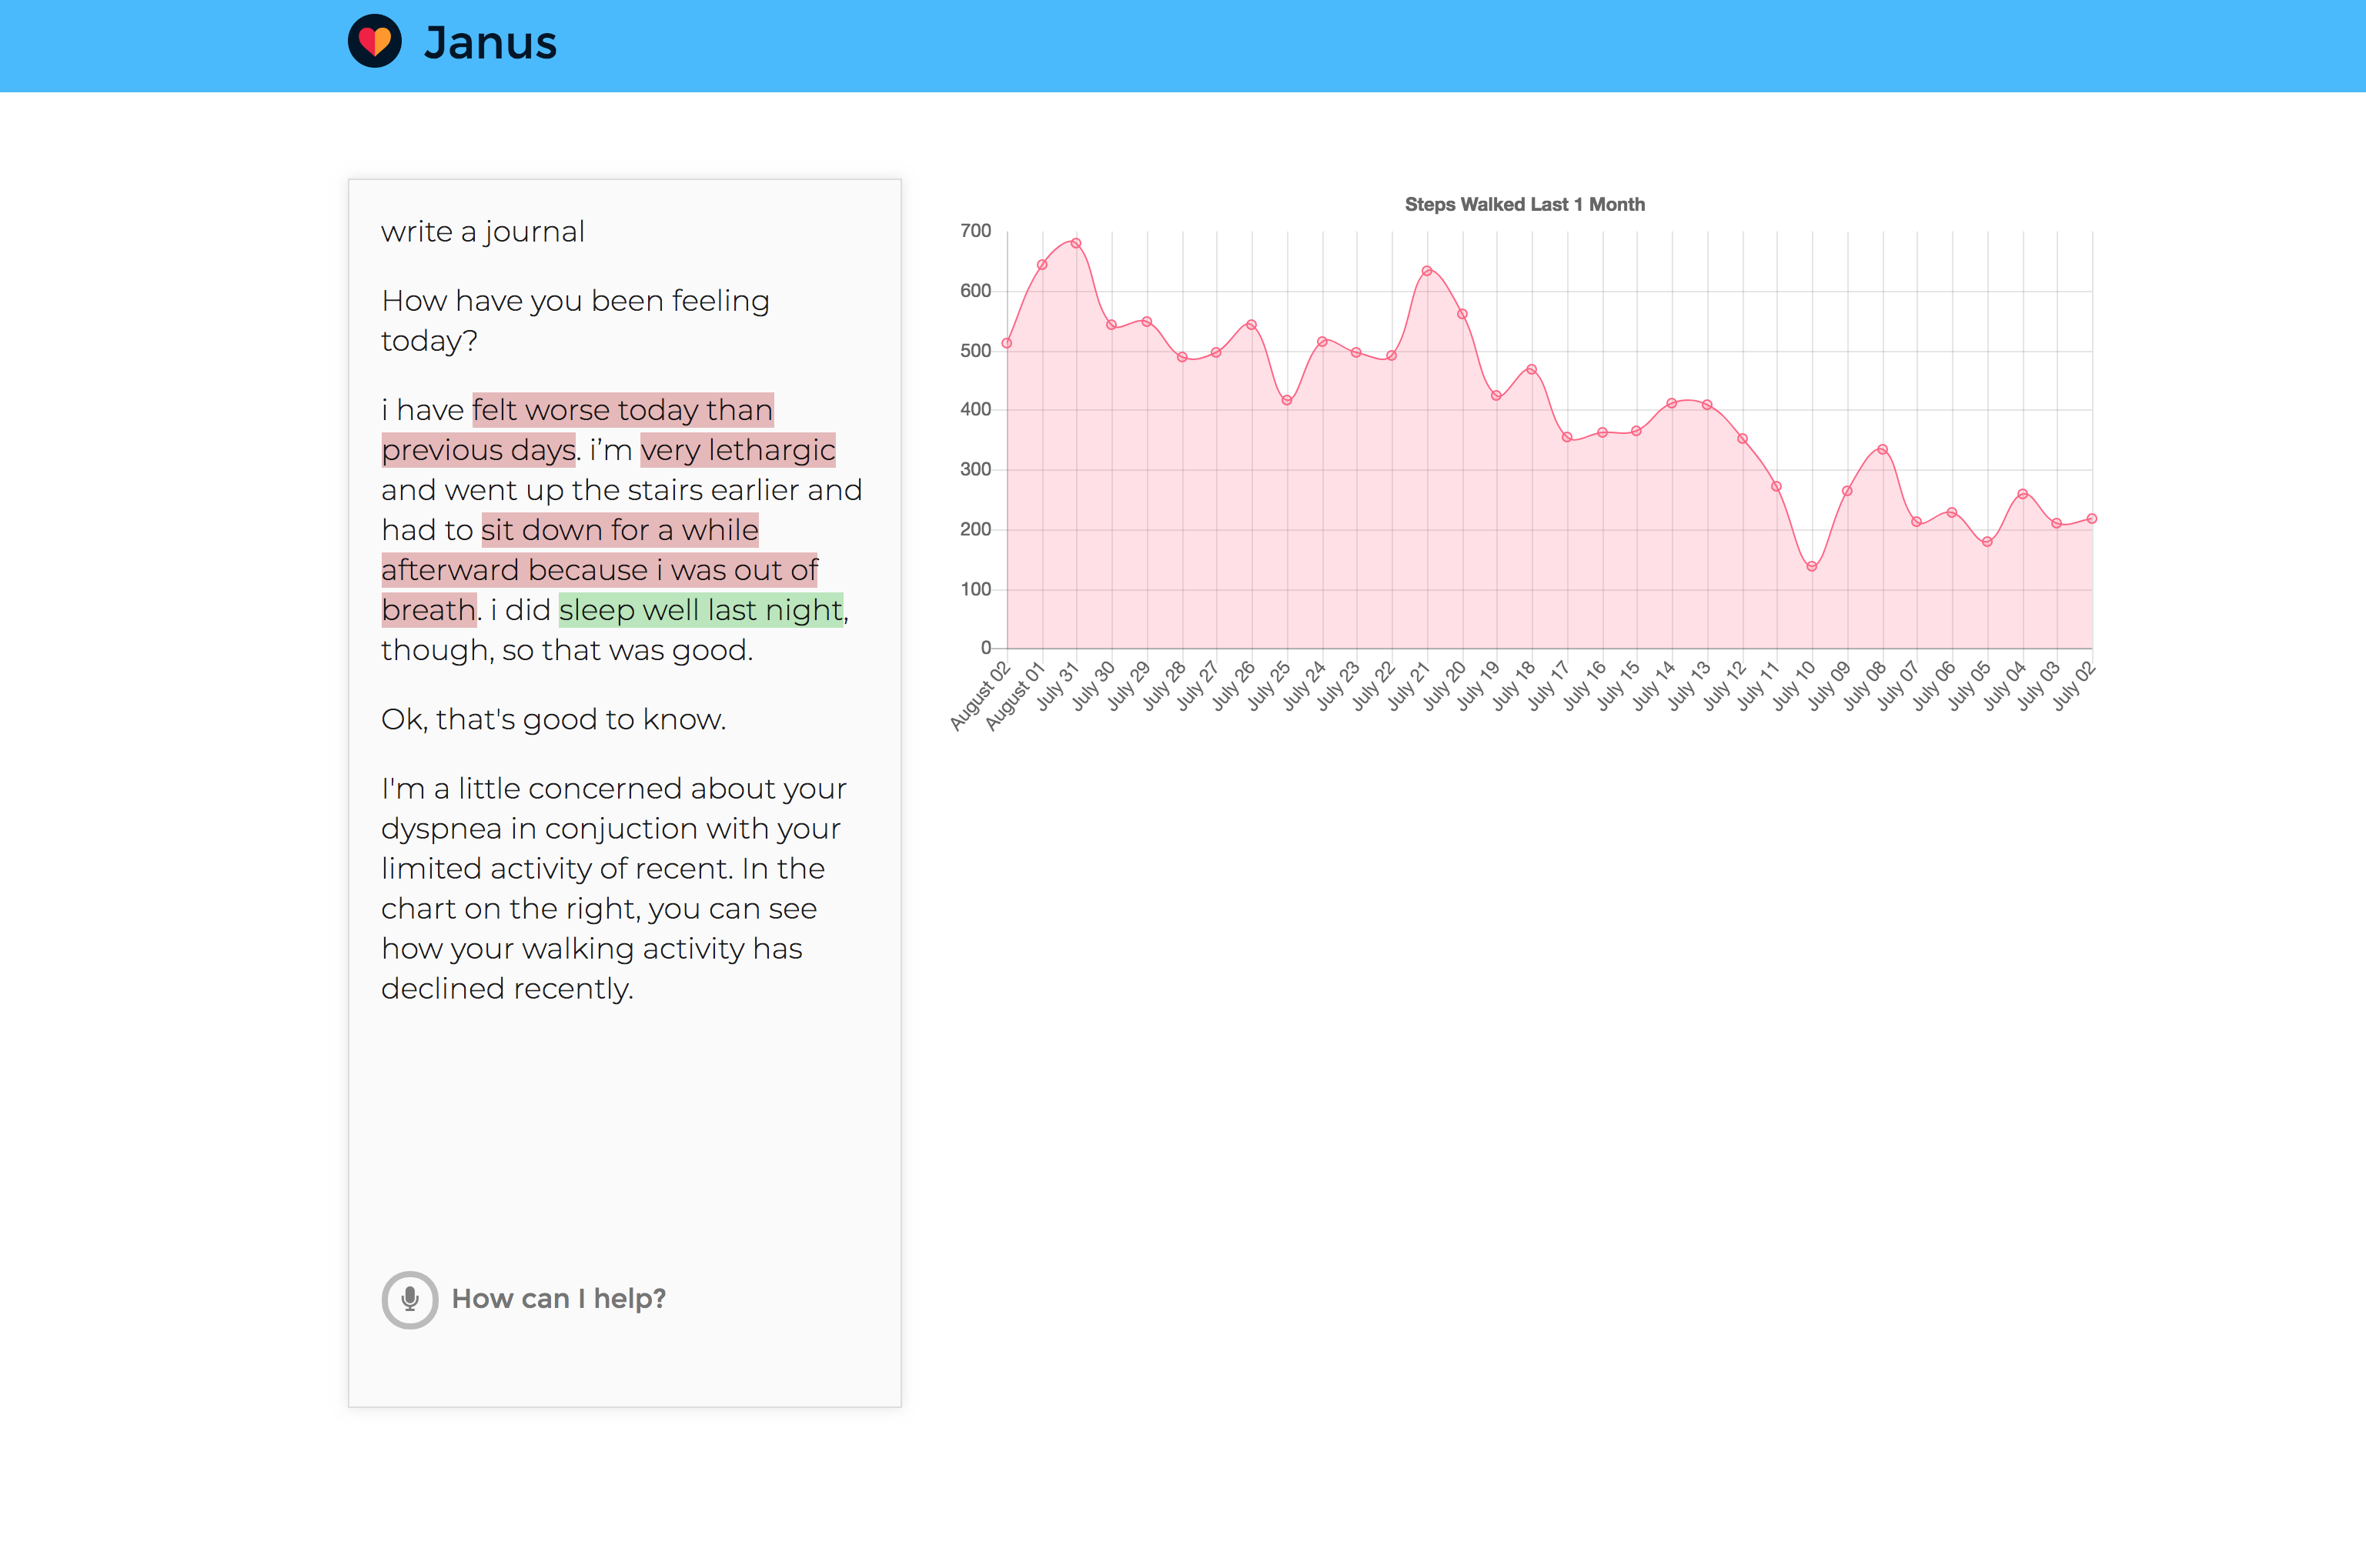Click the July 10 lowest data point
The width and height of the screenshot is (2366, 1568).
coord(1812,567)
